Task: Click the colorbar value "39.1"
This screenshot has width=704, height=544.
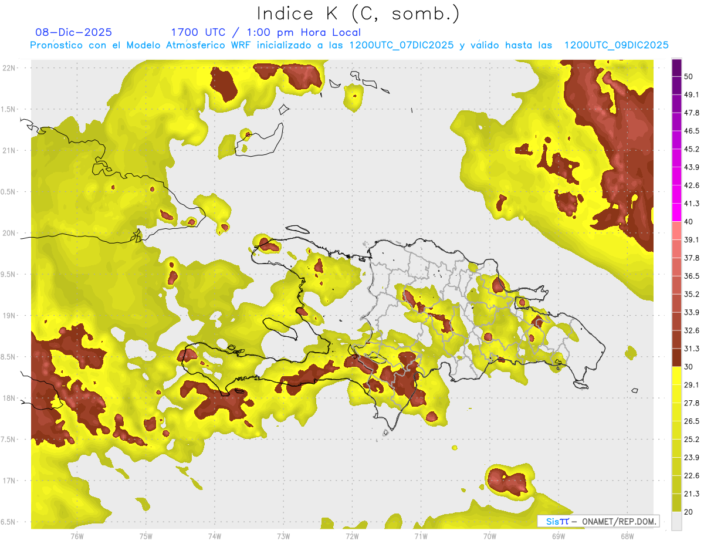Action: pyautogui.click(x=692, y=239)
